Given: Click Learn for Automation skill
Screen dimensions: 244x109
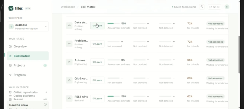Looking at the screenshot, I should click(x=97, y=62).
